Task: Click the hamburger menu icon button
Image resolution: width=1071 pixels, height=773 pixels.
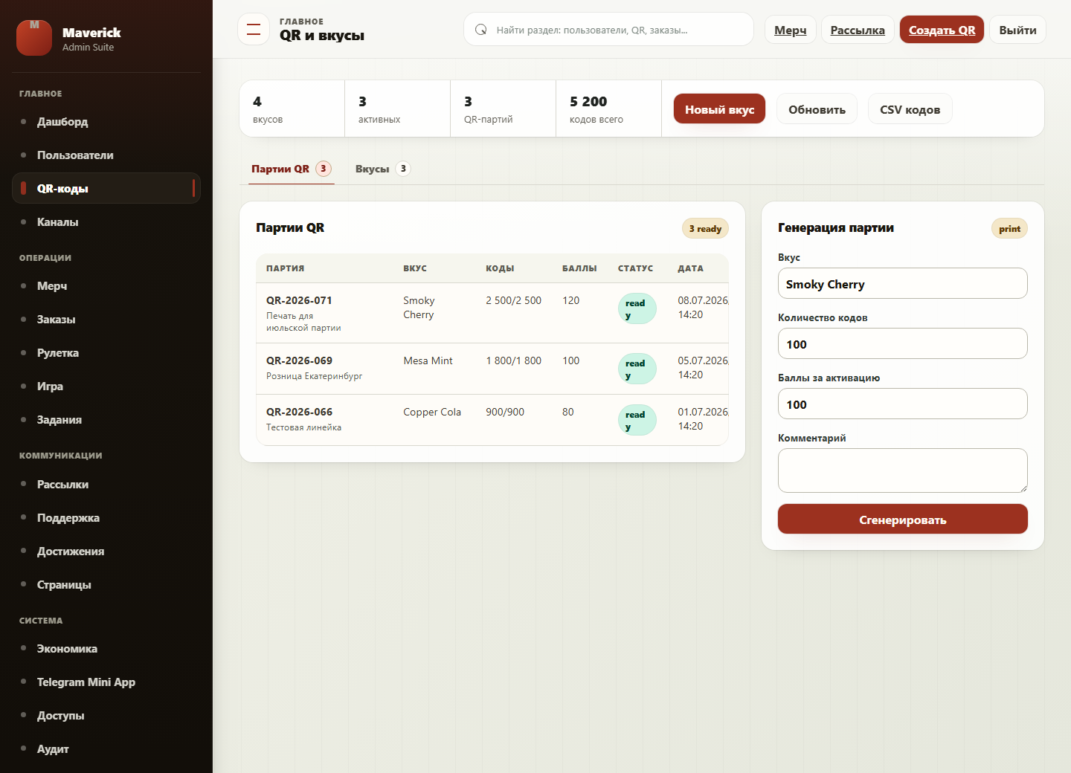Action: tap(254, 30)
